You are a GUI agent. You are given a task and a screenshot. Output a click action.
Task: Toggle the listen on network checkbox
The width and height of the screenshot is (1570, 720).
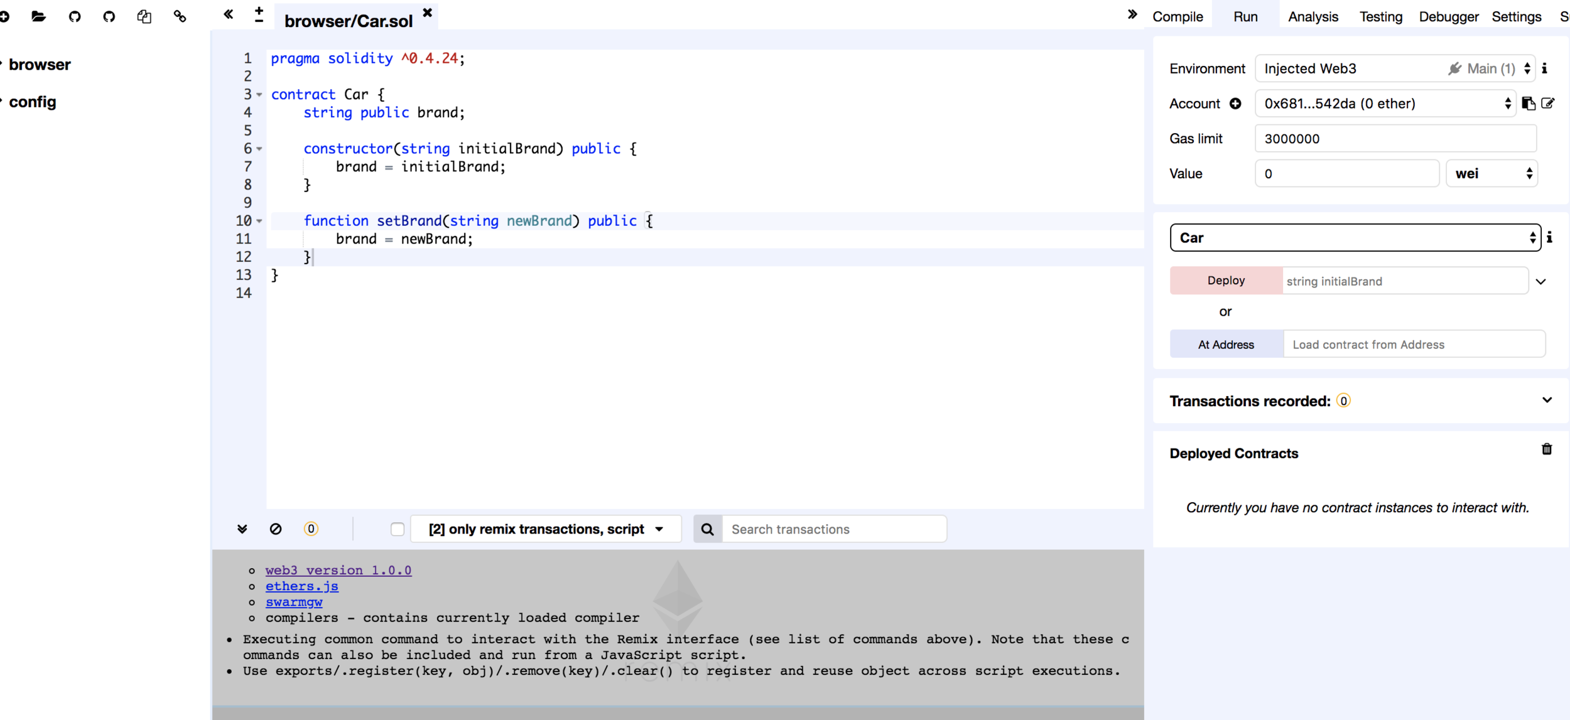pos(398,529)
